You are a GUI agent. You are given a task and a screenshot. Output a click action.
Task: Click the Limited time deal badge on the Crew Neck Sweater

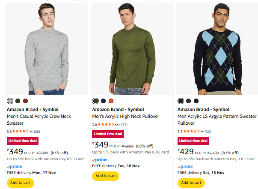(x=23, y=141)
